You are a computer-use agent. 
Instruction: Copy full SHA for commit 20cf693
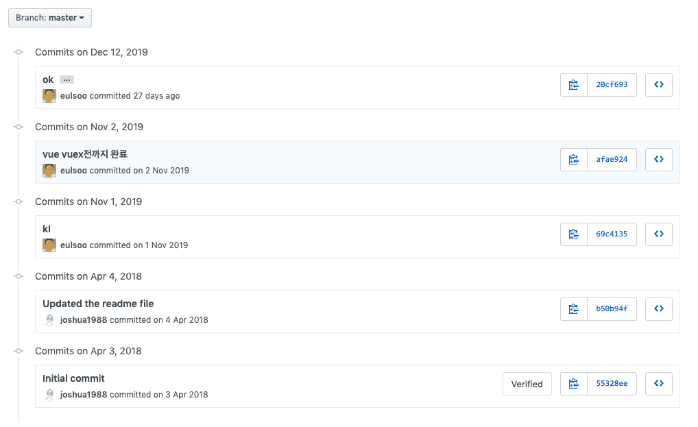click(573, 85)
